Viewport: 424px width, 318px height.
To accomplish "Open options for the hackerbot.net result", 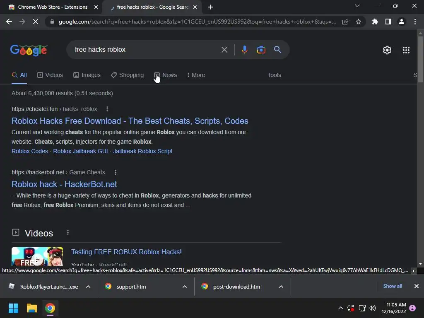I will tap(116, 172).
